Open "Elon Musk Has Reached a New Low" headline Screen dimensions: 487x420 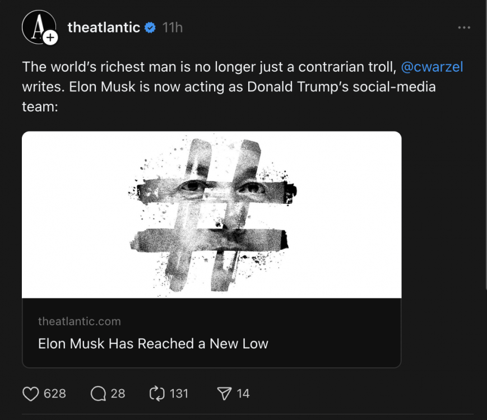153,343
